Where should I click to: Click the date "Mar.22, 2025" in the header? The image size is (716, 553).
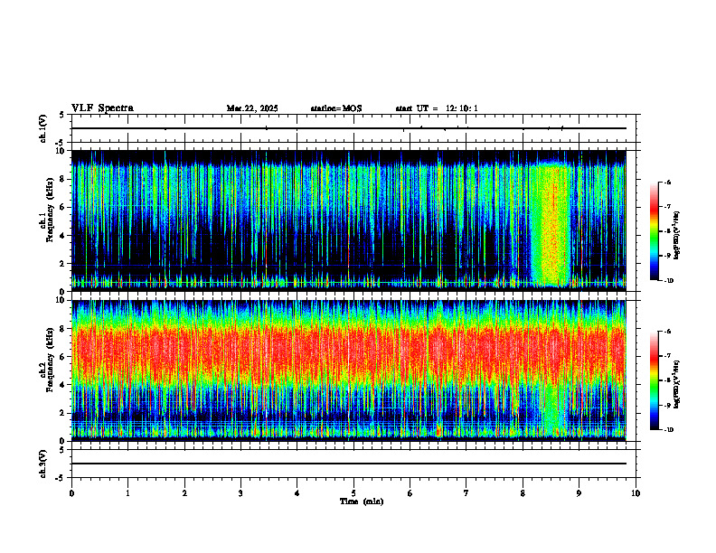[x=252, y=108]
